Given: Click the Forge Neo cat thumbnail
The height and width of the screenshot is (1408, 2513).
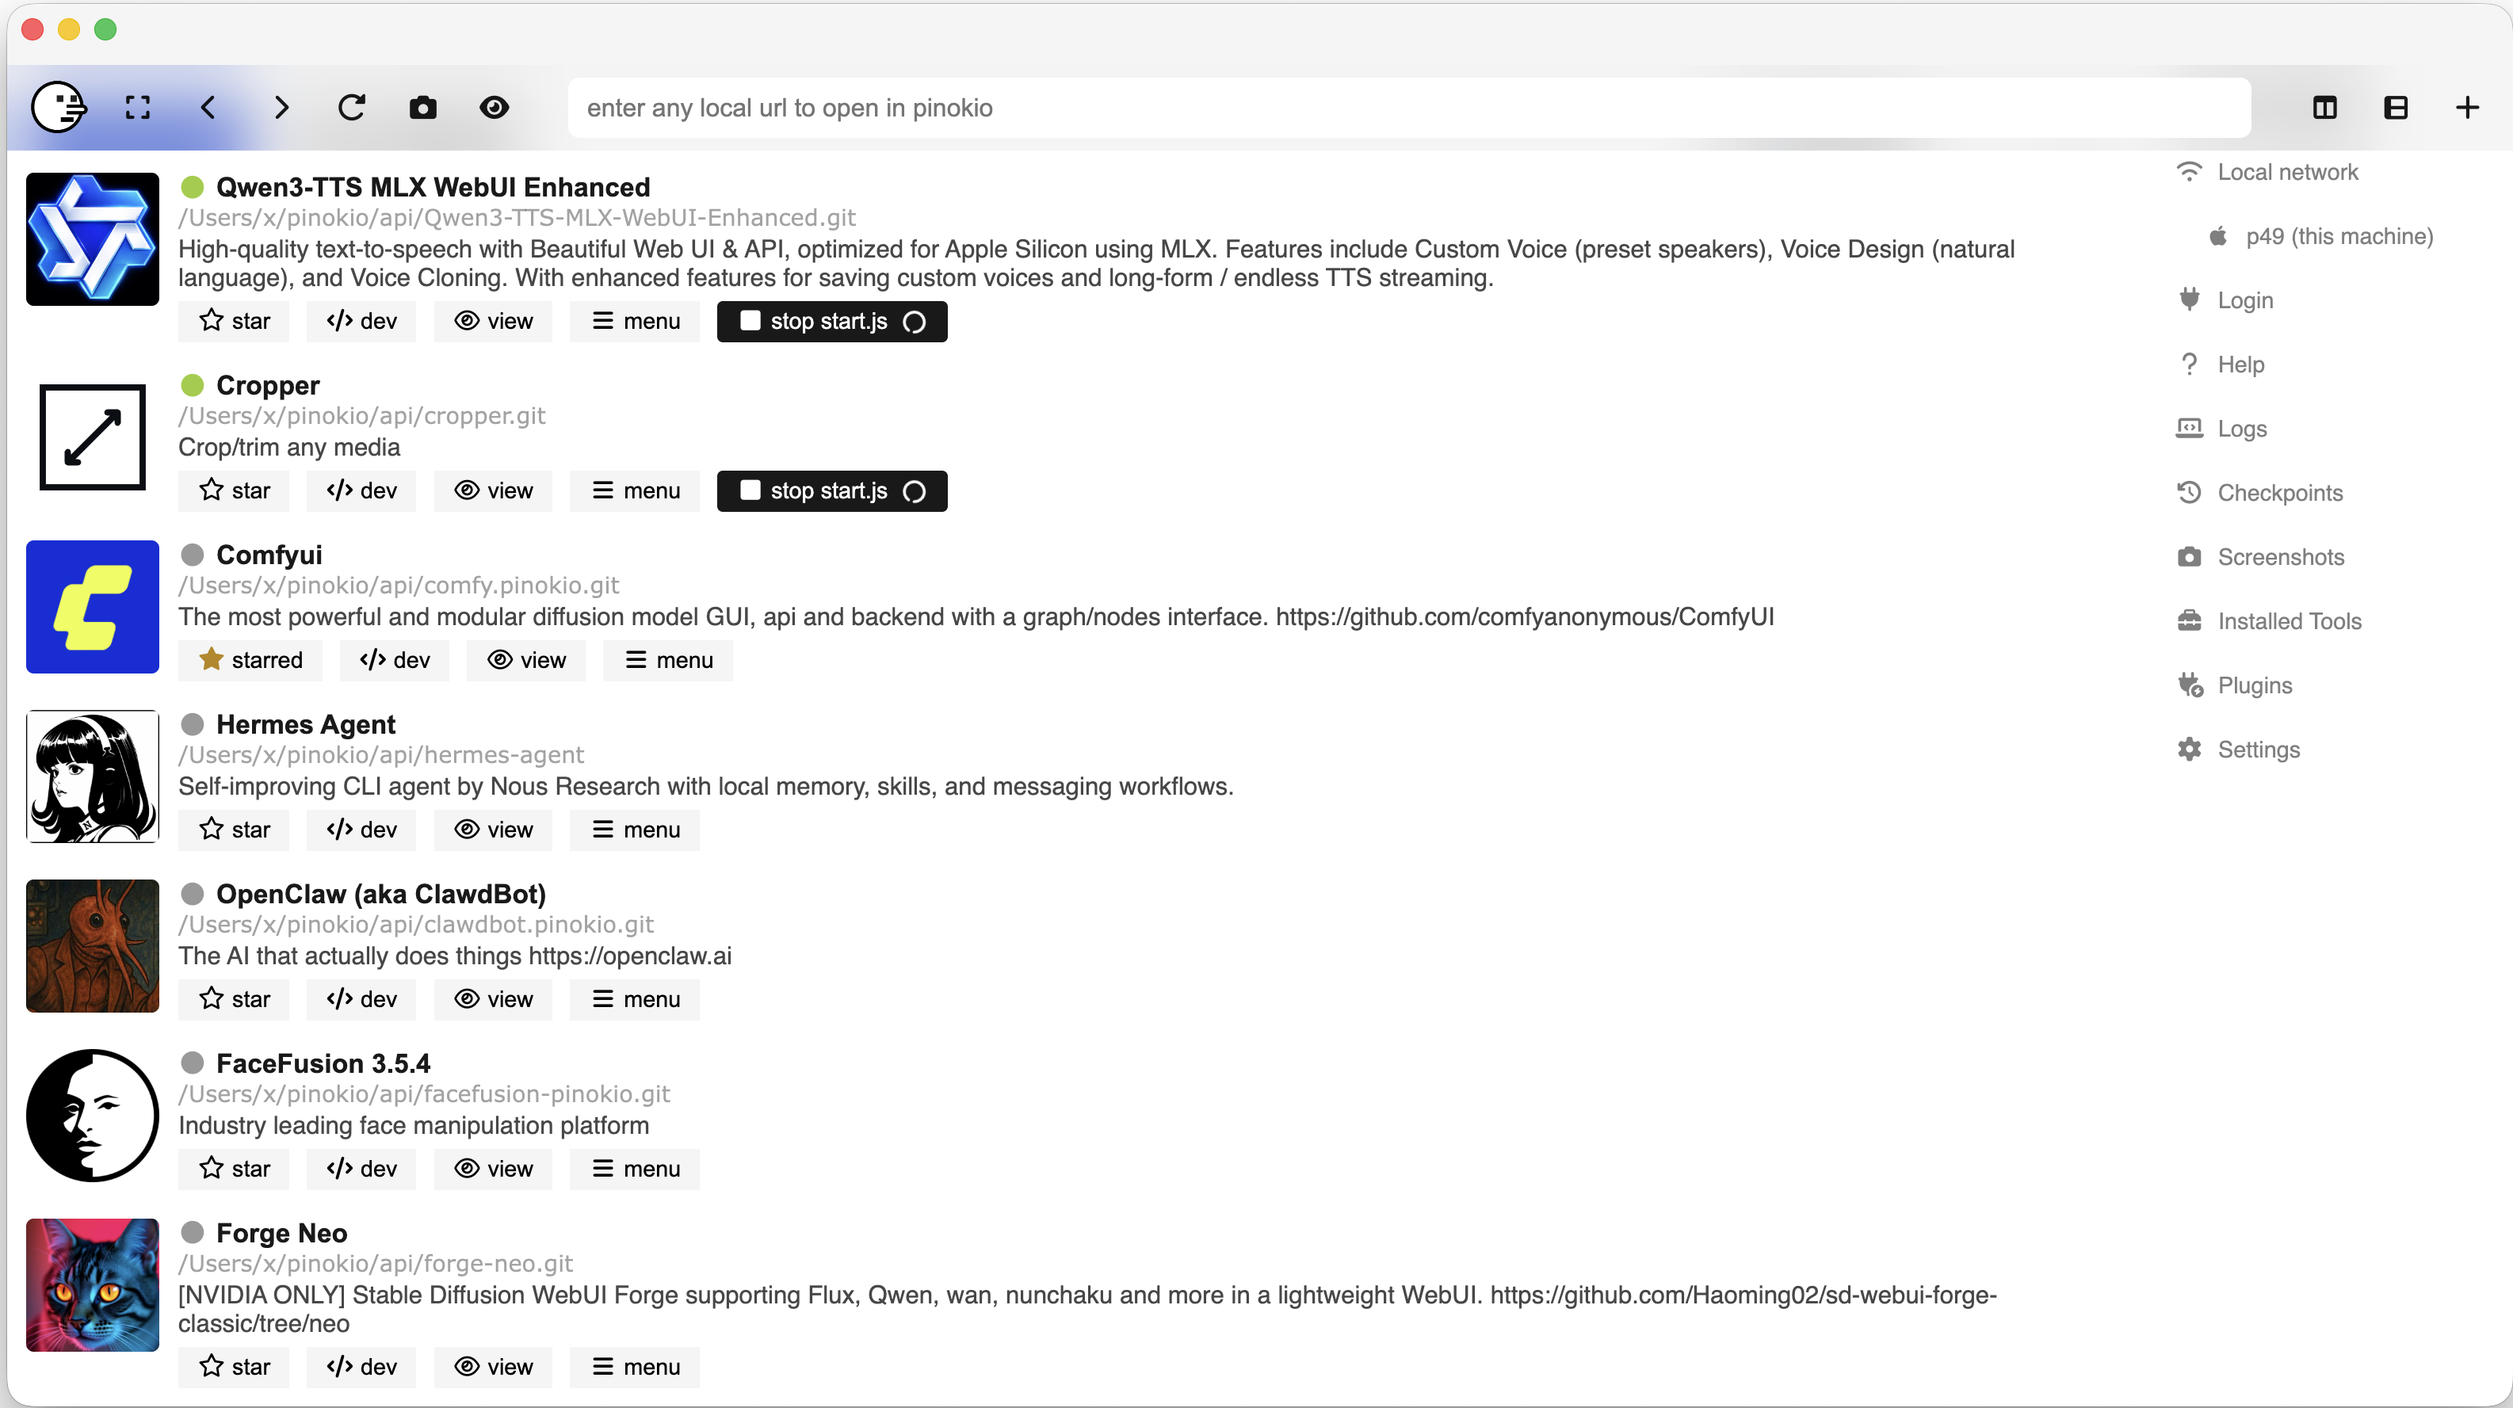Looking at the screenshot, I should pyautogui.click(x=92, y=1284).
